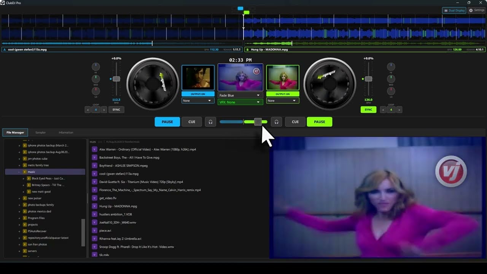Screen dimensions: 487x274
Task: Click the purple video icon beside Hung Up - MADONNA.mpg
Action: 94,206
